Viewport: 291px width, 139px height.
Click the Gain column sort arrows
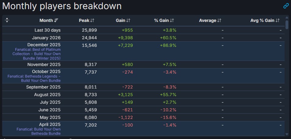(128, 21)
